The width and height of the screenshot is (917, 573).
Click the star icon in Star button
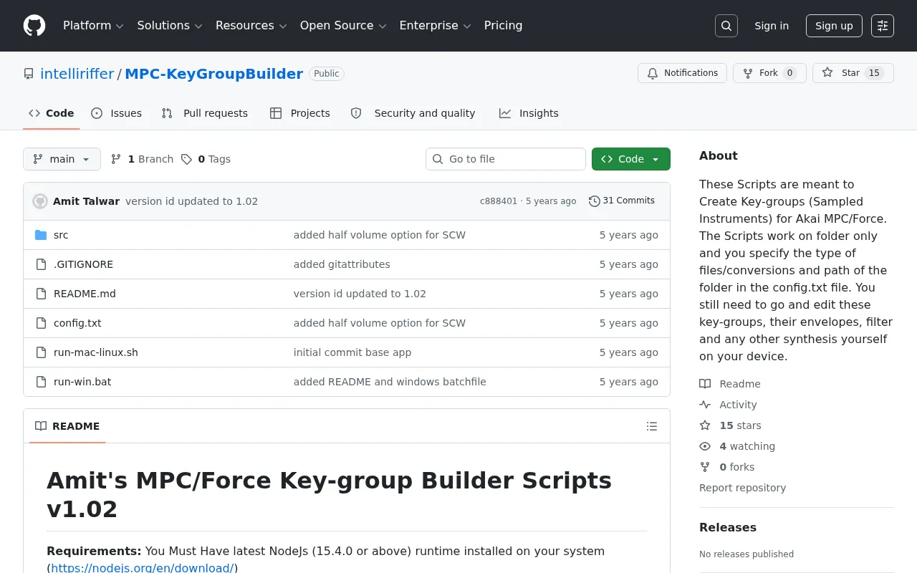827,73
